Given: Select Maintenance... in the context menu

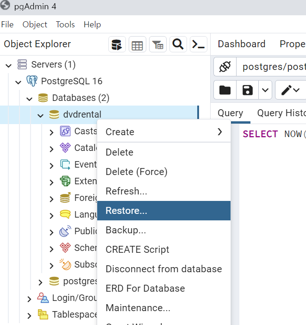Looking at the screenshot, I should click(164, 308).
